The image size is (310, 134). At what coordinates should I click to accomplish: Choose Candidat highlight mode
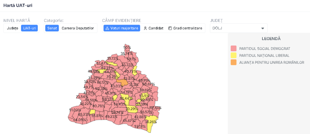(x=154, y=28)
